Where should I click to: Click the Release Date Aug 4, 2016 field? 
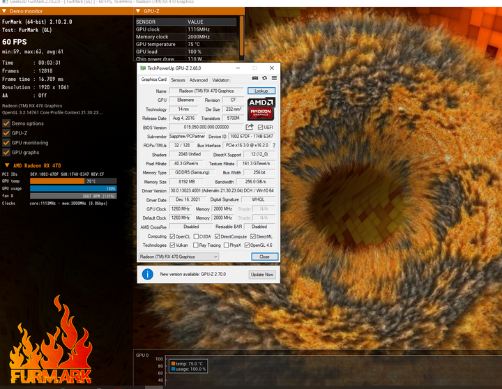click(183, 118)
